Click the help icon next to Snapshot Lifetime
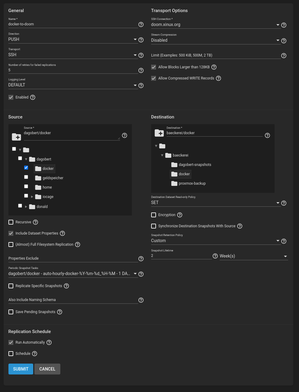This screenshot has height=392, width=299. (x=215, y=256)
